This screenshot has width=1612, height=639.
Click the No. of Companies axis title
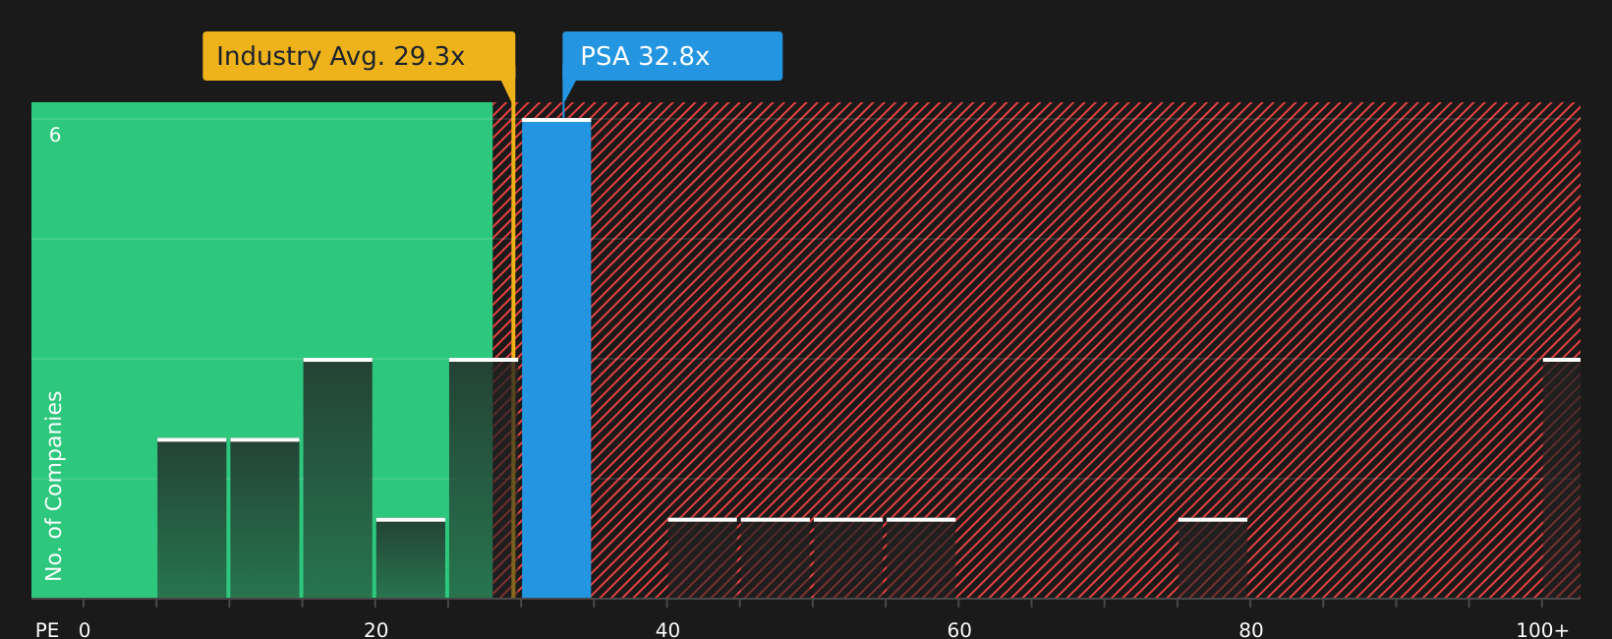click(54, 486)
